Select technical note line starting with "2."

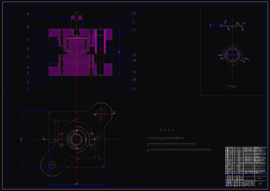(x=171, y=144)
